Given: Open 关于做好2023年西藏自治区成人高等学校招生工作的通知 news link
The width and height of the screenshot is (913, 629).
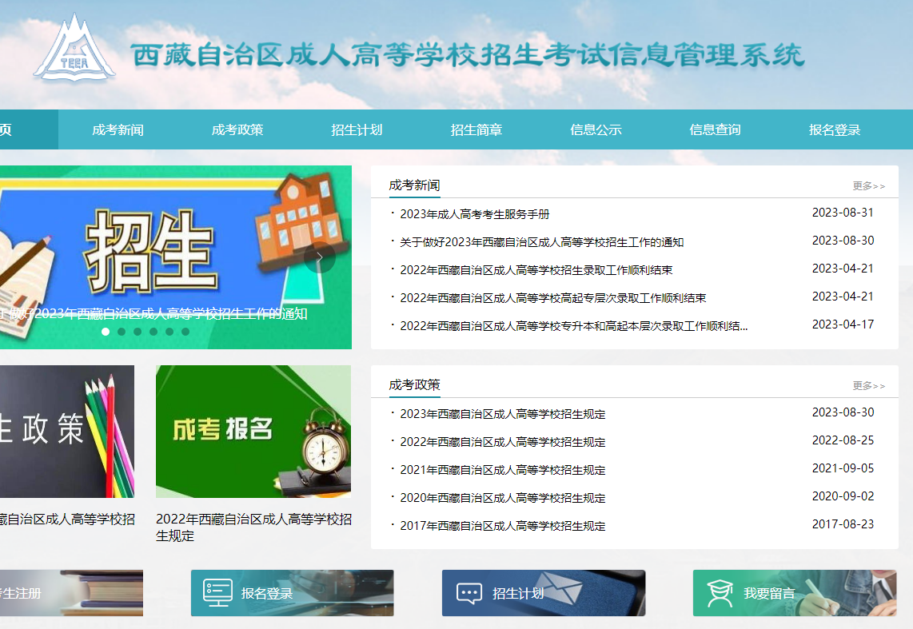Looking at the screenshot, I should [x=541, y=242].
